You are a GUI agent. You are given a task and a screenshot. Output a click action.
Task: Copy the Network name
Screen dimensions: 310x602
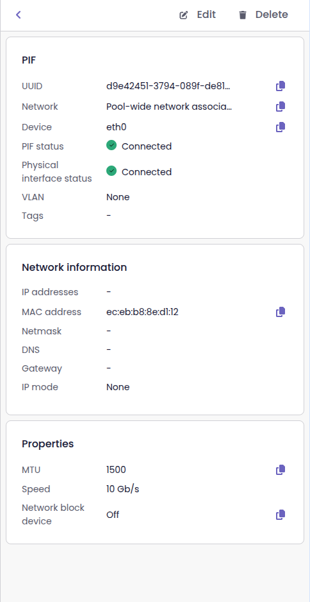[x=281, y=107]
